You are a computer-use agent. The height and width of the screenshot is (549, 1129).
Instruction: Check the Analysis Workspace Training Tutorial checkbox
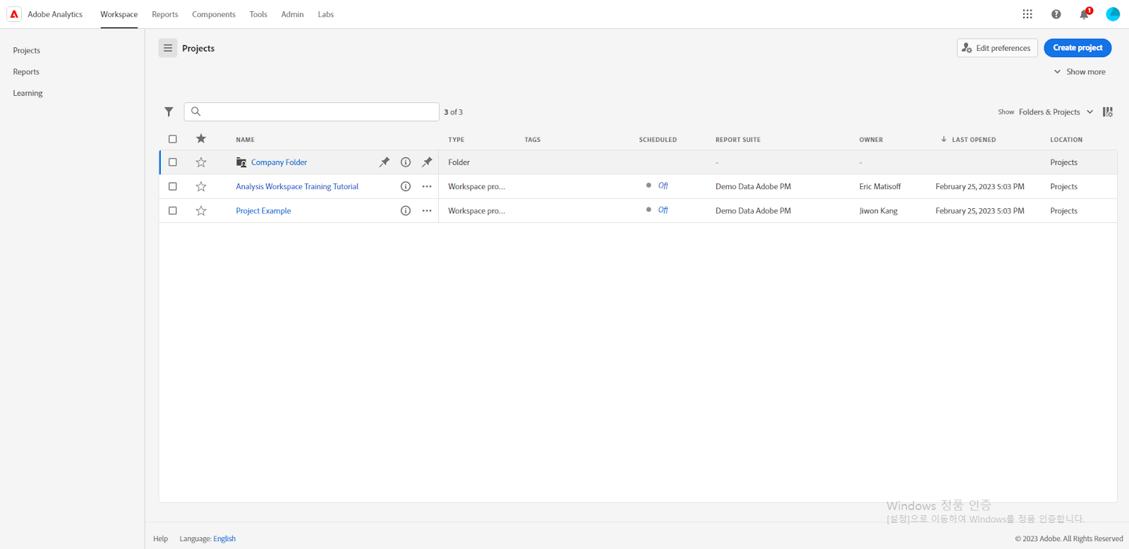(x=173, y=186)
